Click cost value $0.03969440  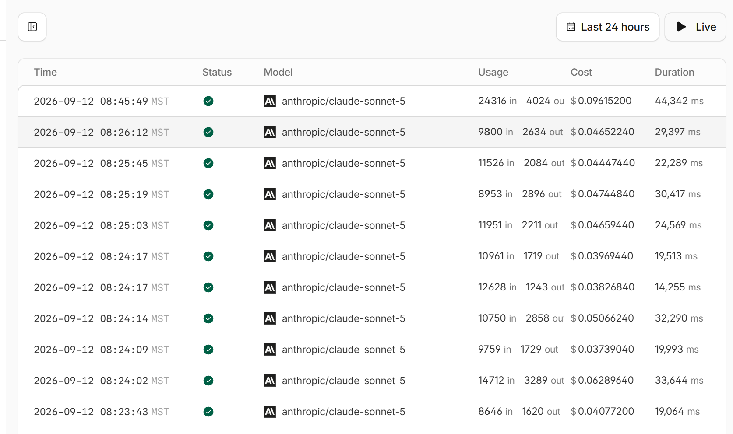tap(602, 256)
